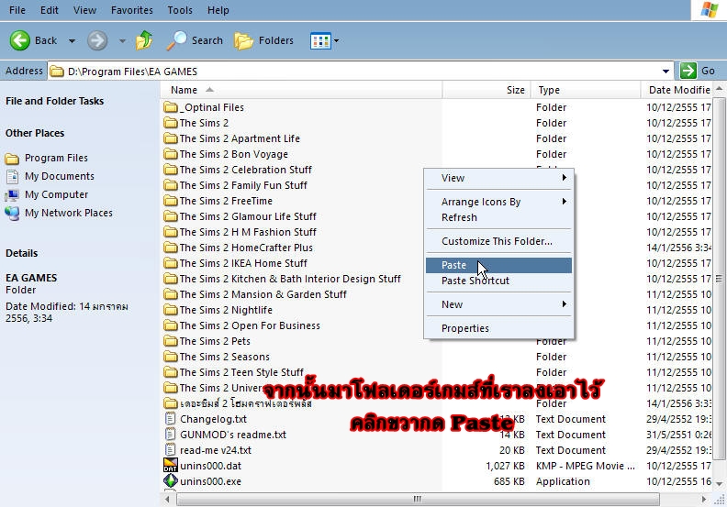The height and width of the screenshot is (507, 727).
Task: Toggle the Folders pane icon
Action: pyautogui.click(x=243, y=40)
